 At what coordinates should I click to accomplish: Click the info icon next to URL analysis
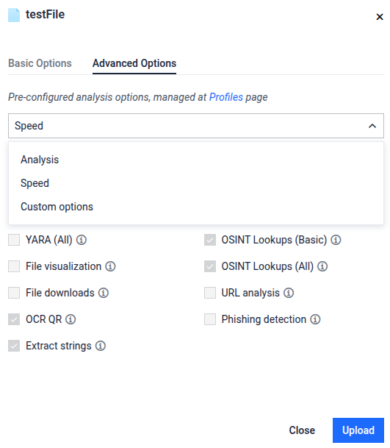coord(289,293)
